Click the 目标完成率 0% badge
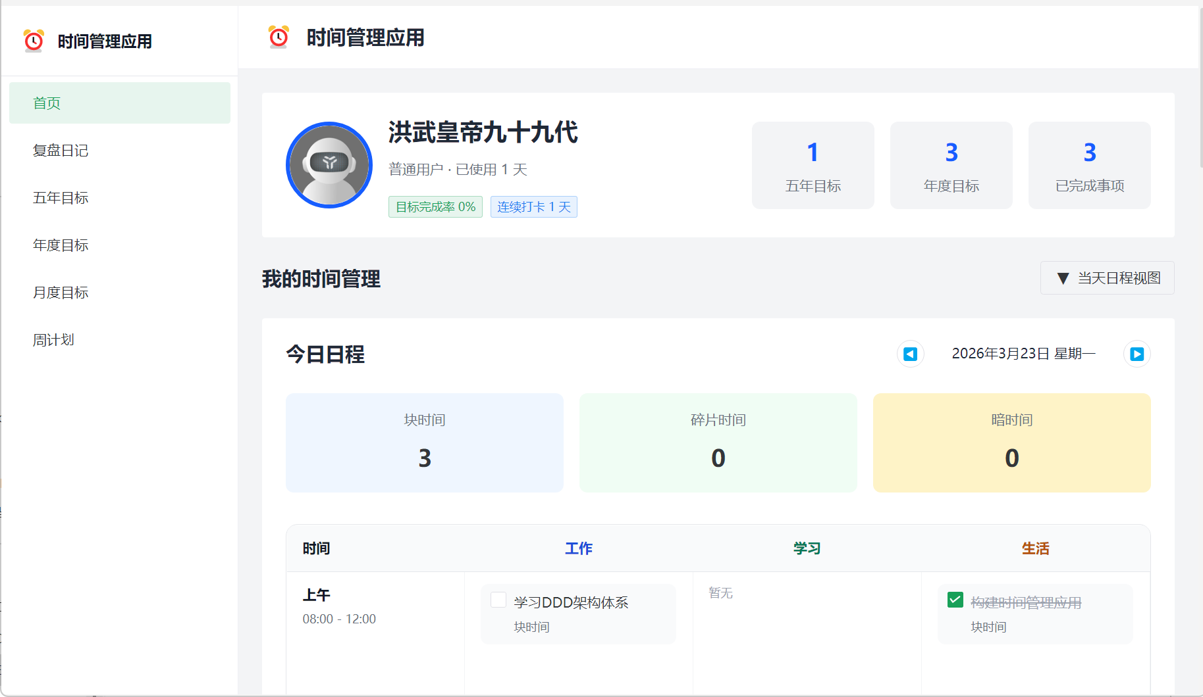The width and height of the screenshot is (1203, 697). pos(435,207)
